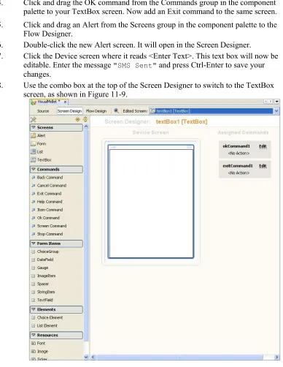Click Edit link for okCommand1
This screenshot has width=283, height=367.
click(x=263, y=146)
